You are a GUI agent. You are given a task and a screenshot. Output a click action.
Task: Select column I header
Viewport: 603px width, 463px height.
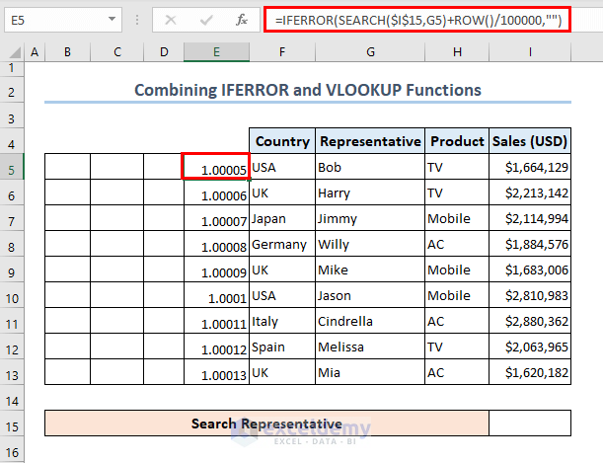(x=530, y=51)
